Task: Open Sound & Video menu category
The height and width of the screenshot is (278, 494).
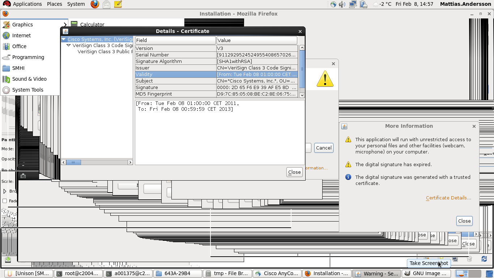Action: (x=34, y=79)
